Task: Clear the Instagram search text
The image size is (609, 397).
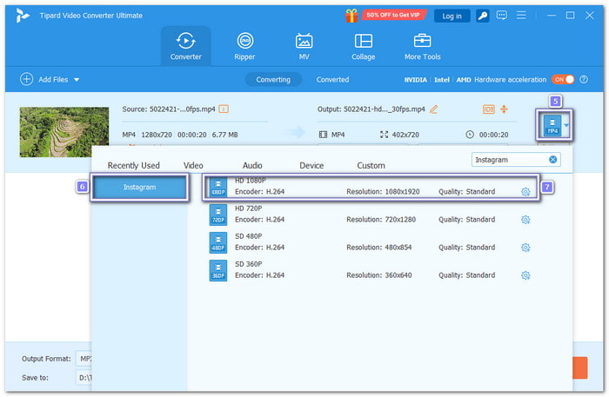Action: (x=552, y=160)
